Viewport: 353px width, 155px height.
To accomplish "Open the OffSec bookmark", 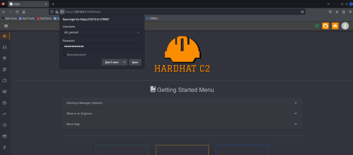I will point(152,18).
